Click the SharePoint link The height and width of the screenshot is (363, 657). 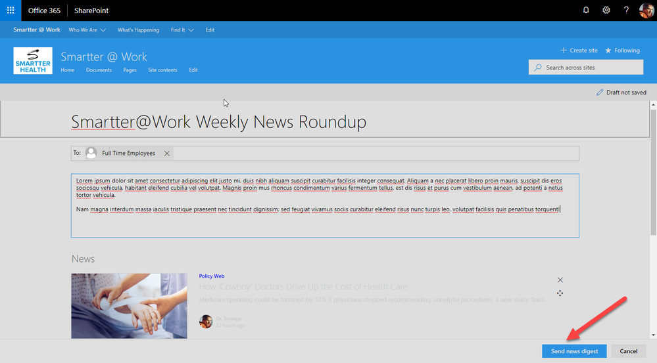91,11
